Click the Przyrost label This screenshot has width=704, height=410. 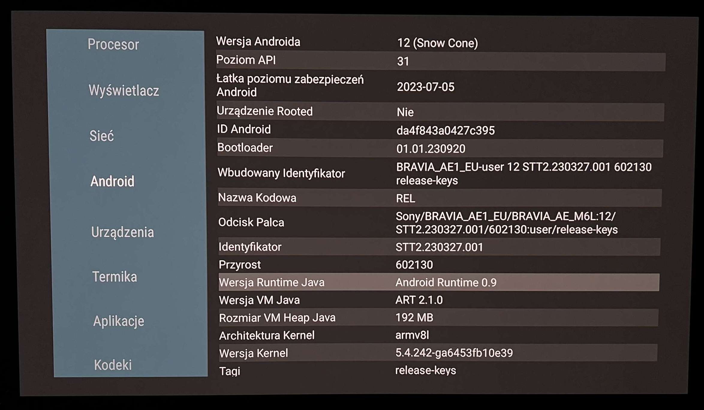coord(240,265)
